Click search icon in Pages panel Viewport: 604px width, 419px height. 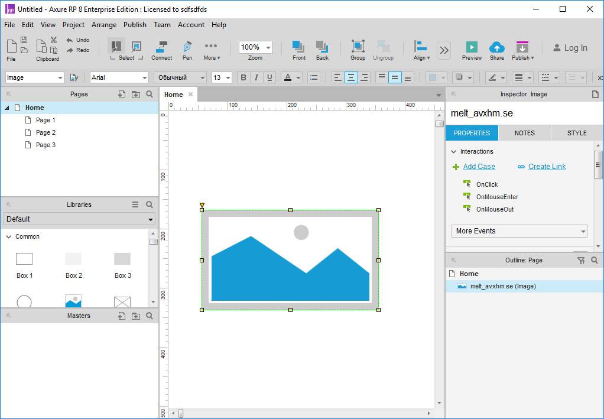tap(150, 95)
